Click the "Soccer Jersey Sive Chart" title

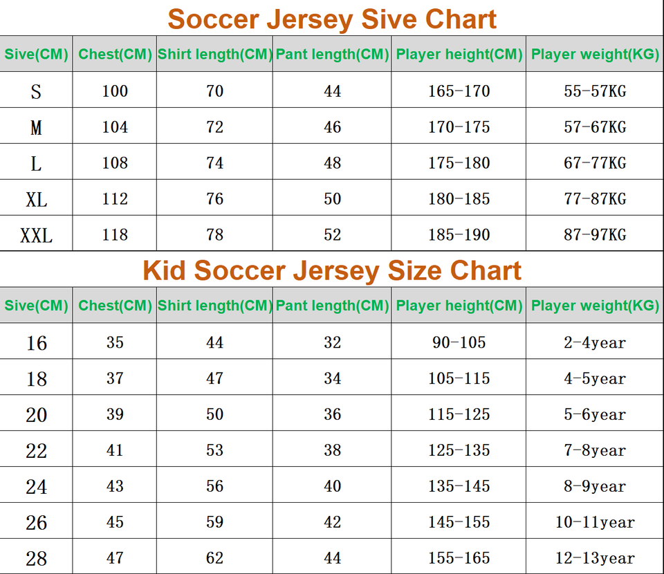point(332,19)
